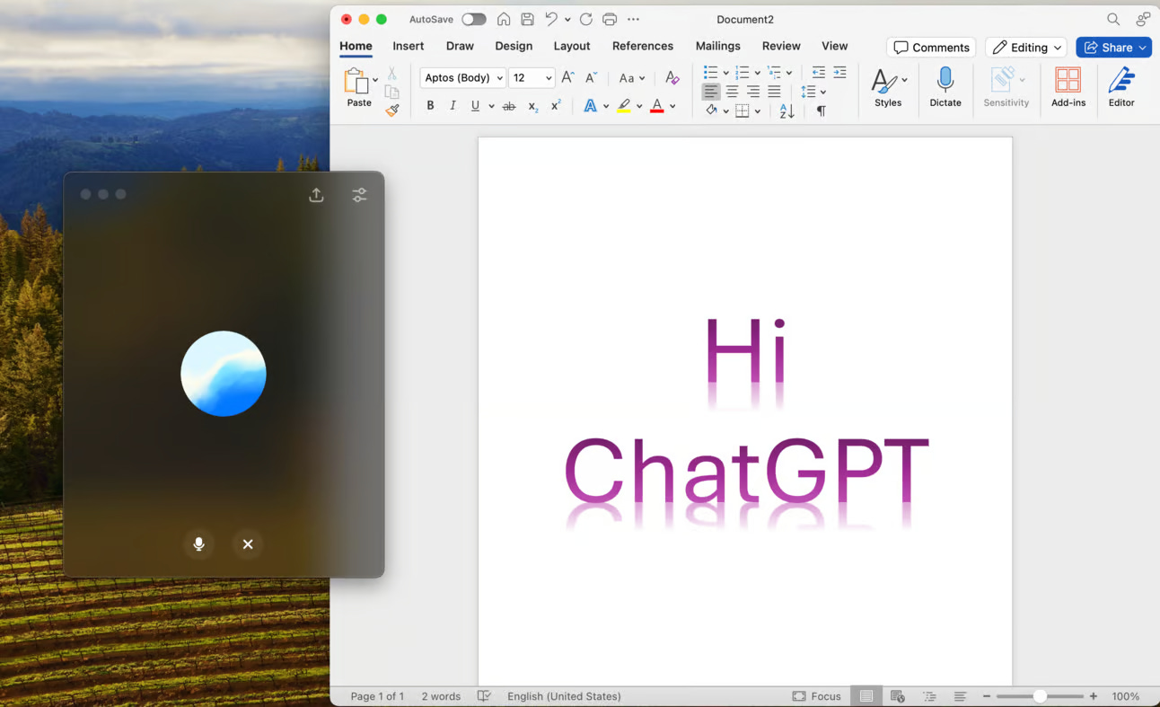Screen dimensions: 1160x707
Task: Apply subscript formatting
Action: 532,106
